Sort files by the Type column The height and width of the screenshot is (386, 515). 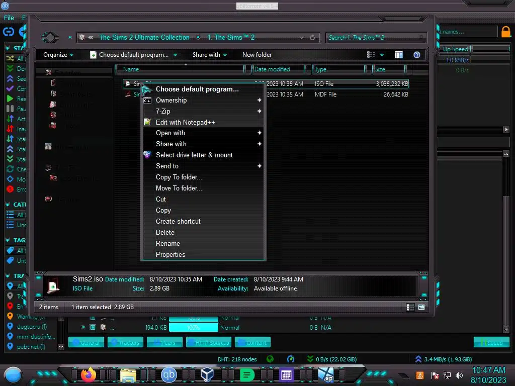coord(338,69)
